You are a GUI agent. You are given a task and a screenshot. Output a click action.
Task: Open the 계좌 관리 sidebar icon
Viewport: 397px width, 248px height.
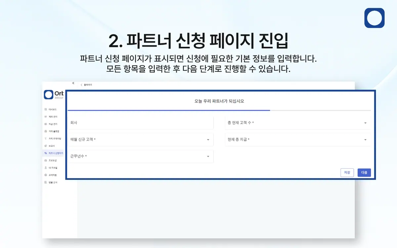46,117
